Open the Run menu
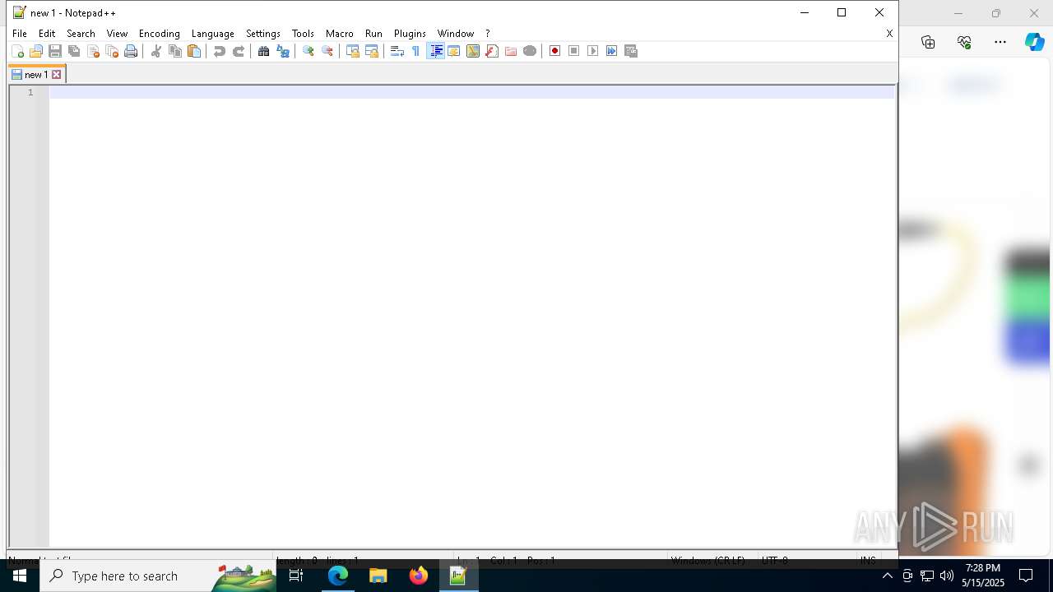1053x592 pixels. 373,34
